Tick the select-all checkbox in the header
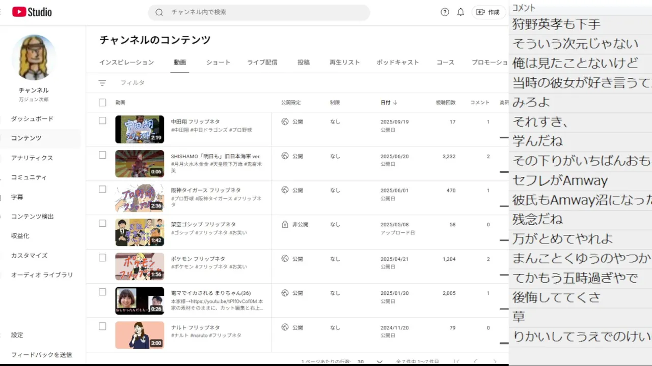Viewport: 652px width, 366px height. coord(102,103)
